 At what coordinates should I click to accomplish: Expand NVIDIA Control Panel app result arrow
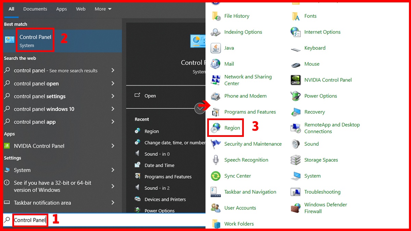113,146
